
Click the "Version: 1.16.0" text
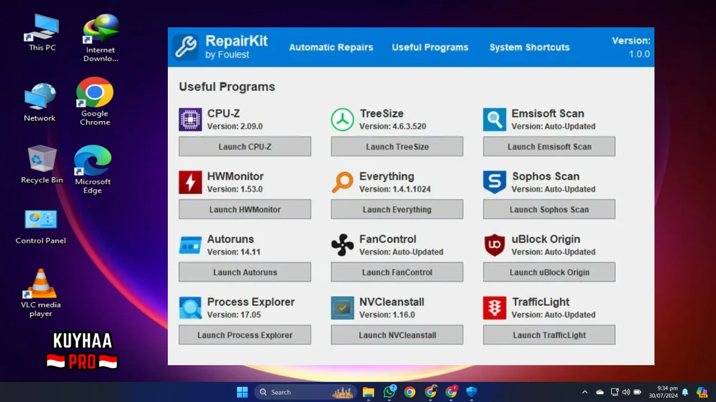387,315
